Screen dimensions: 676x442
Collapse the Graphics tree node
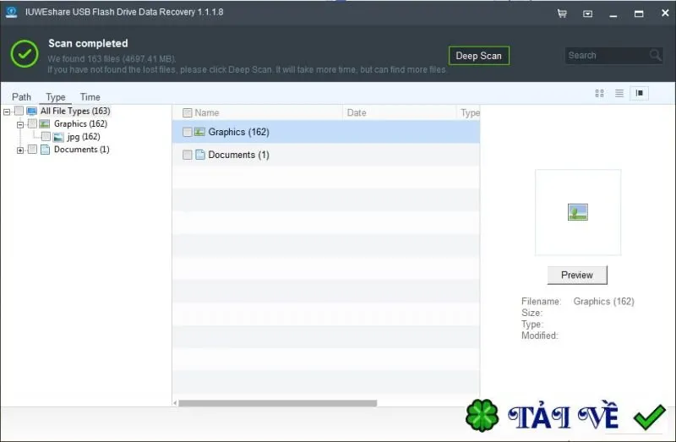[19, 124]
